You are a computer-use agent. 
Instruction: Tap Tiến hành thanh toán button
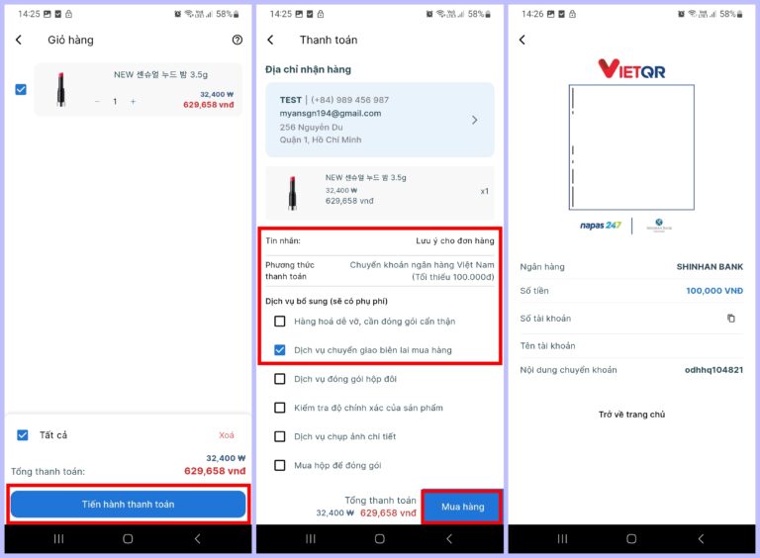coord(128,505)
